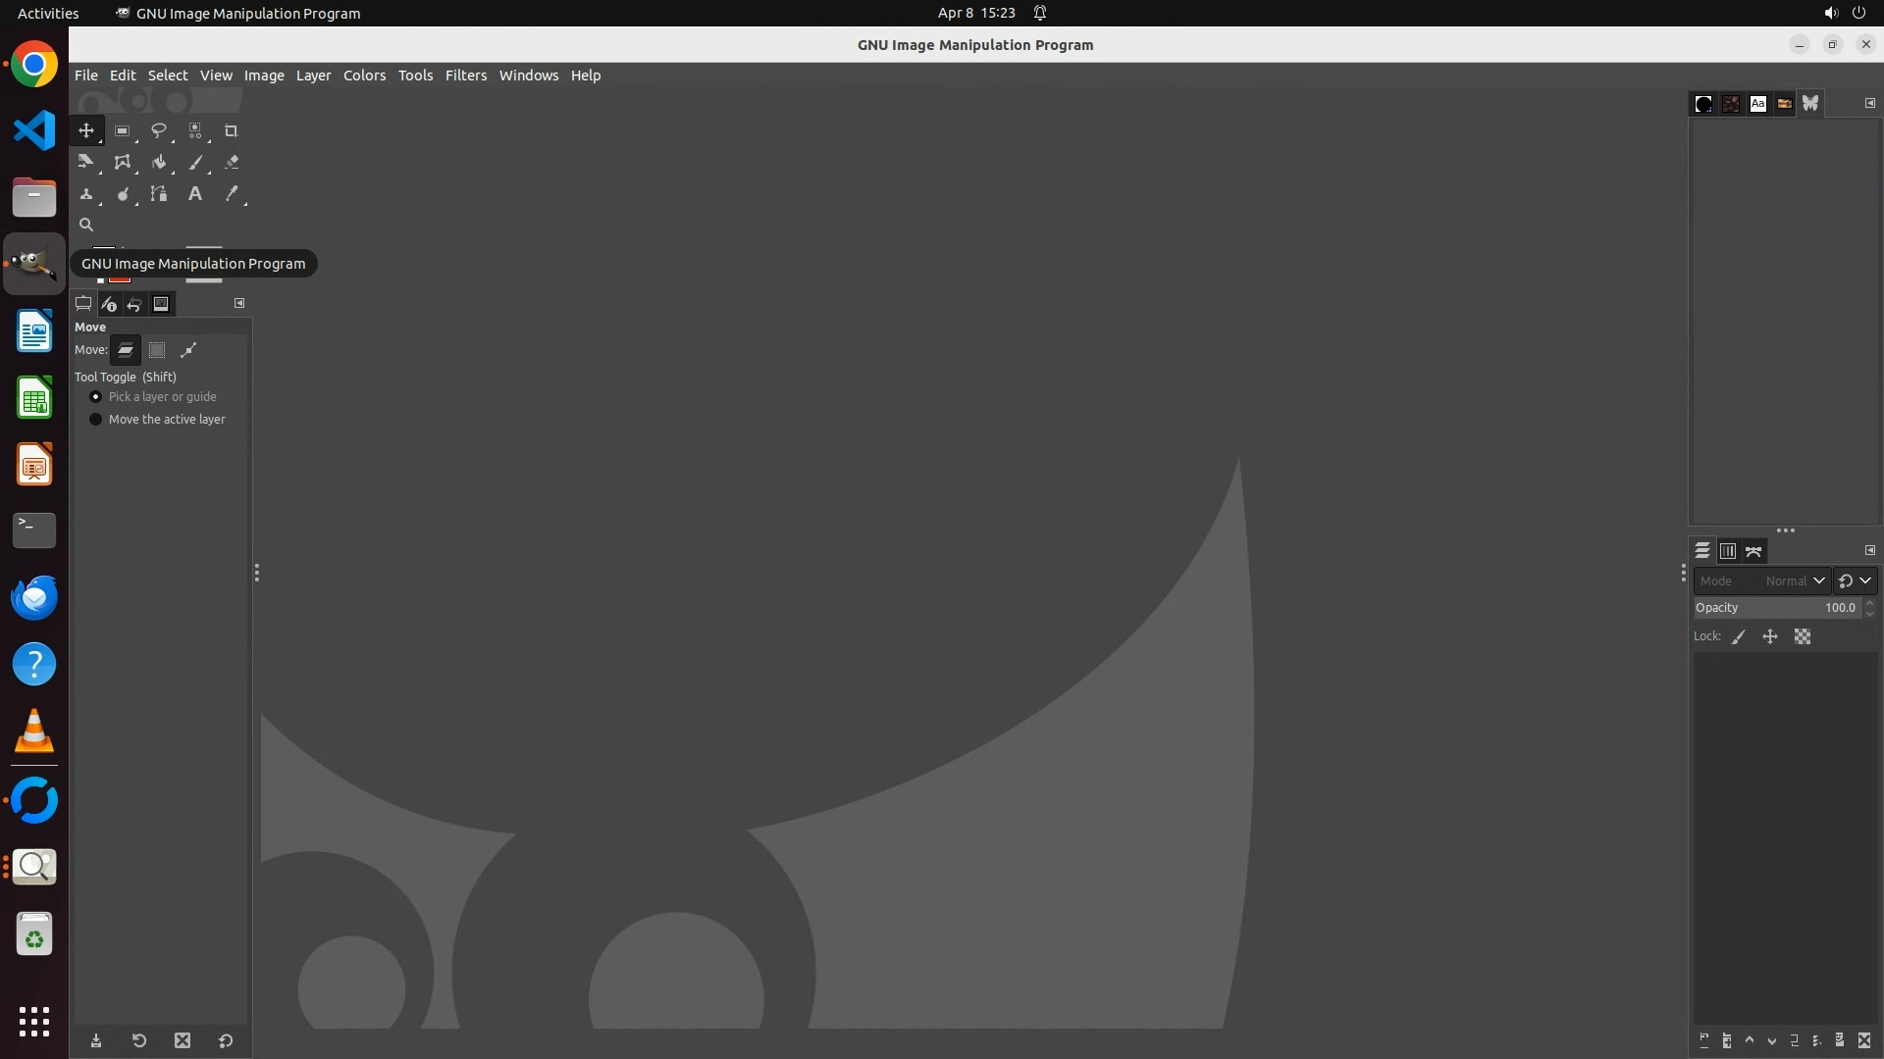
Task: Activate the Eraser tool
Action: [x=232, y=163]
